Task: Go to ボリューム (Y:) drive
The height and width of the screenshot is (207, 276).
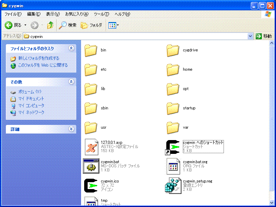Action: click(x=30, y=92)
